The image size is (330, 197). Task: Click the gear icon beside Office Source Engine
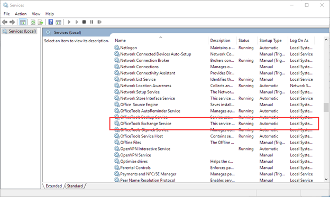(x=117, y=104)
